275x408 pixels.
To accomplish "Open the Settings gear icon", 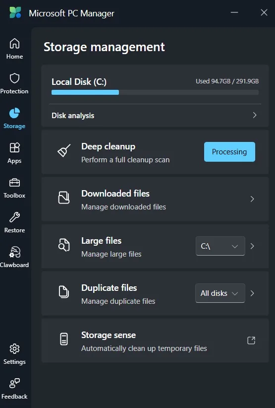I will (x=14, y=348).
